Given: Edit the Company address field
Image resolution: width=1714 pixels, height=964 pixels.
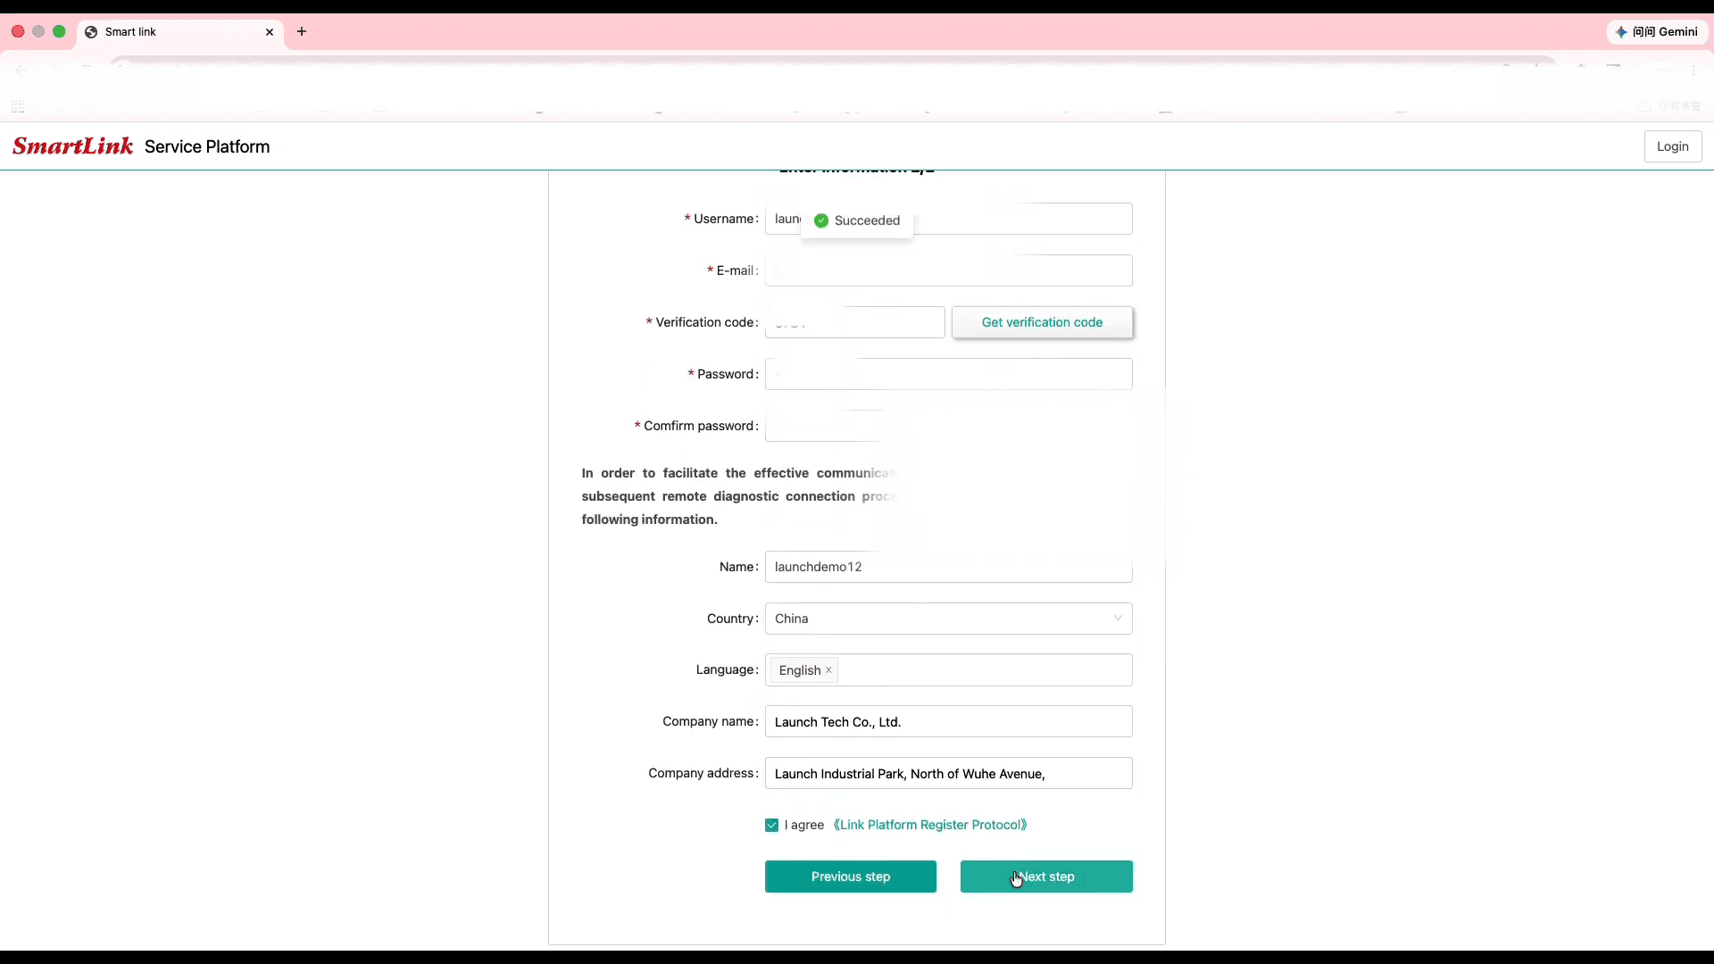Looking at the screenshot, I should click(948, 773).
